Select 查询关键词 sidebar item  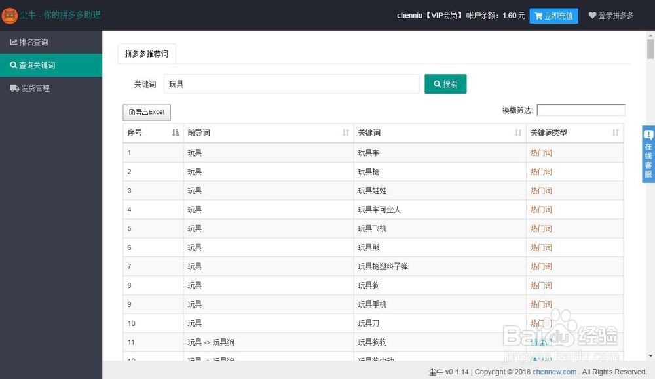(x=51, y=66)
